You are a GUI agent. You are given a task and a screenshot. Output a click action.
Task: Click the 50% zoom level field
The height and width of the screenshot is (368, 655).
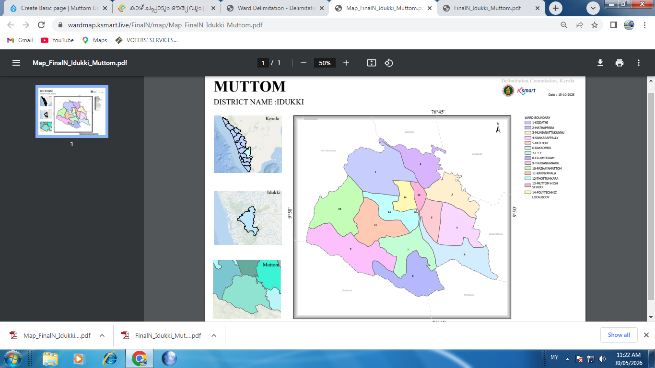[325, 63]
